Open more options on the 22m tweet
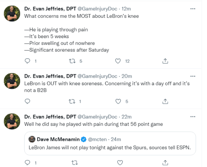The image size is (207, 167). coord(193,117)
